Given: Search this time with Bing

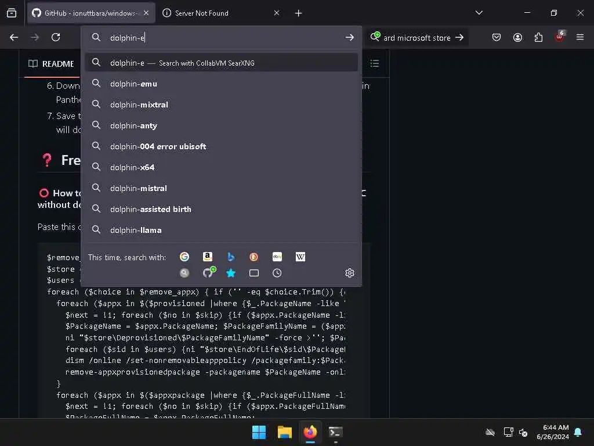Looking at the screenshot, I should [231, 257].
